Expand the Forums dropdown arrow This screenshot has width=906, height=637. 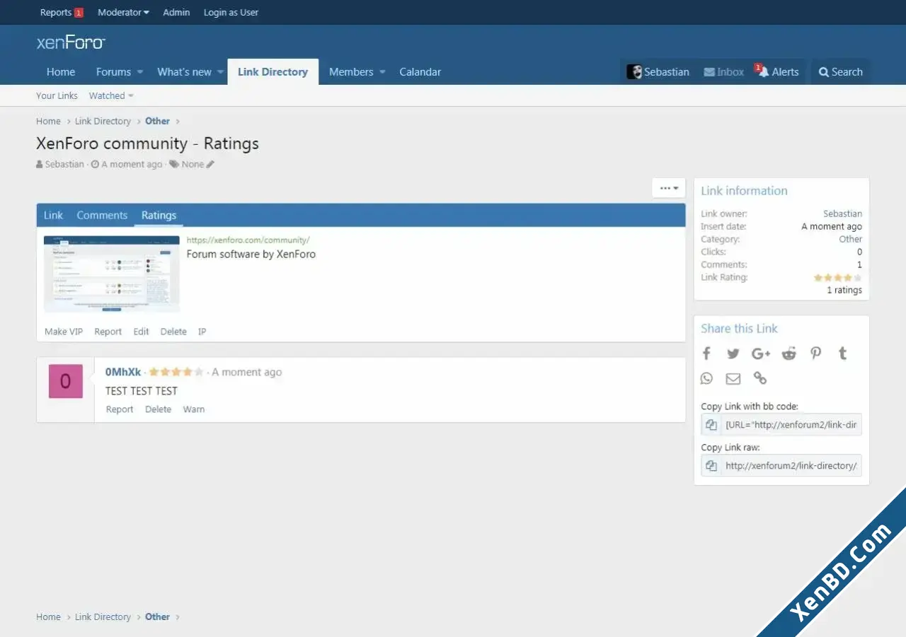[140, 72]
